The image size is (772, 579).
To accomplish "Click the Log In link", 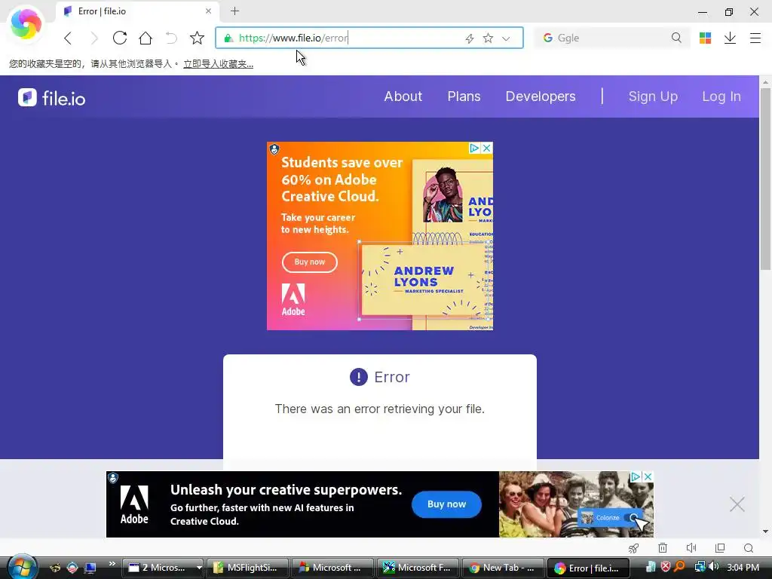I will tap(721, 96).
